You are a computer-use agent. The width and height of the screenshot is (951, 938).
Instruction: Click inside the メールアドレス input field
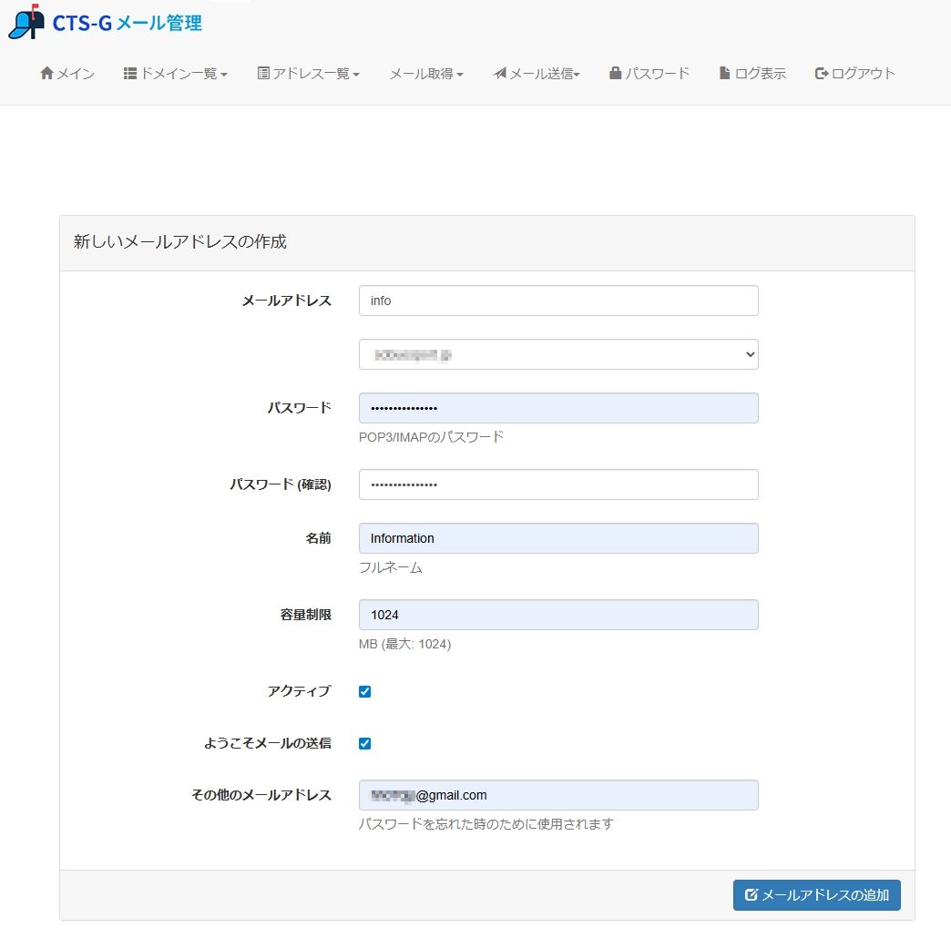(558, 300)
